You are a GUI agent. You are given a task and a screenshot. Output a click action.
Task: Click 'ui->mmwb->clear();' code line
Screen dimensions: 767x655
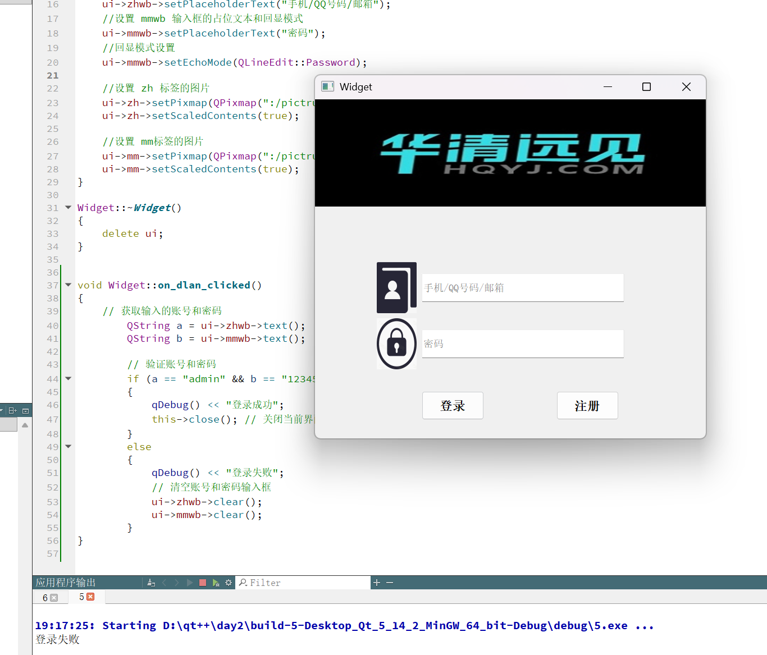pos(207,515)
